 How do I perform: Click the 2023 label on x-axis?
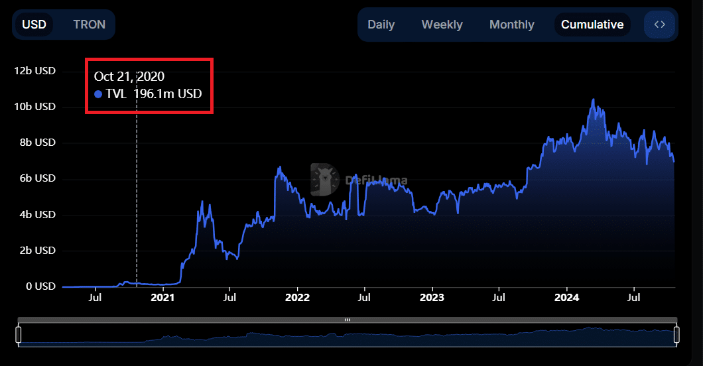[x=432, y=298]
